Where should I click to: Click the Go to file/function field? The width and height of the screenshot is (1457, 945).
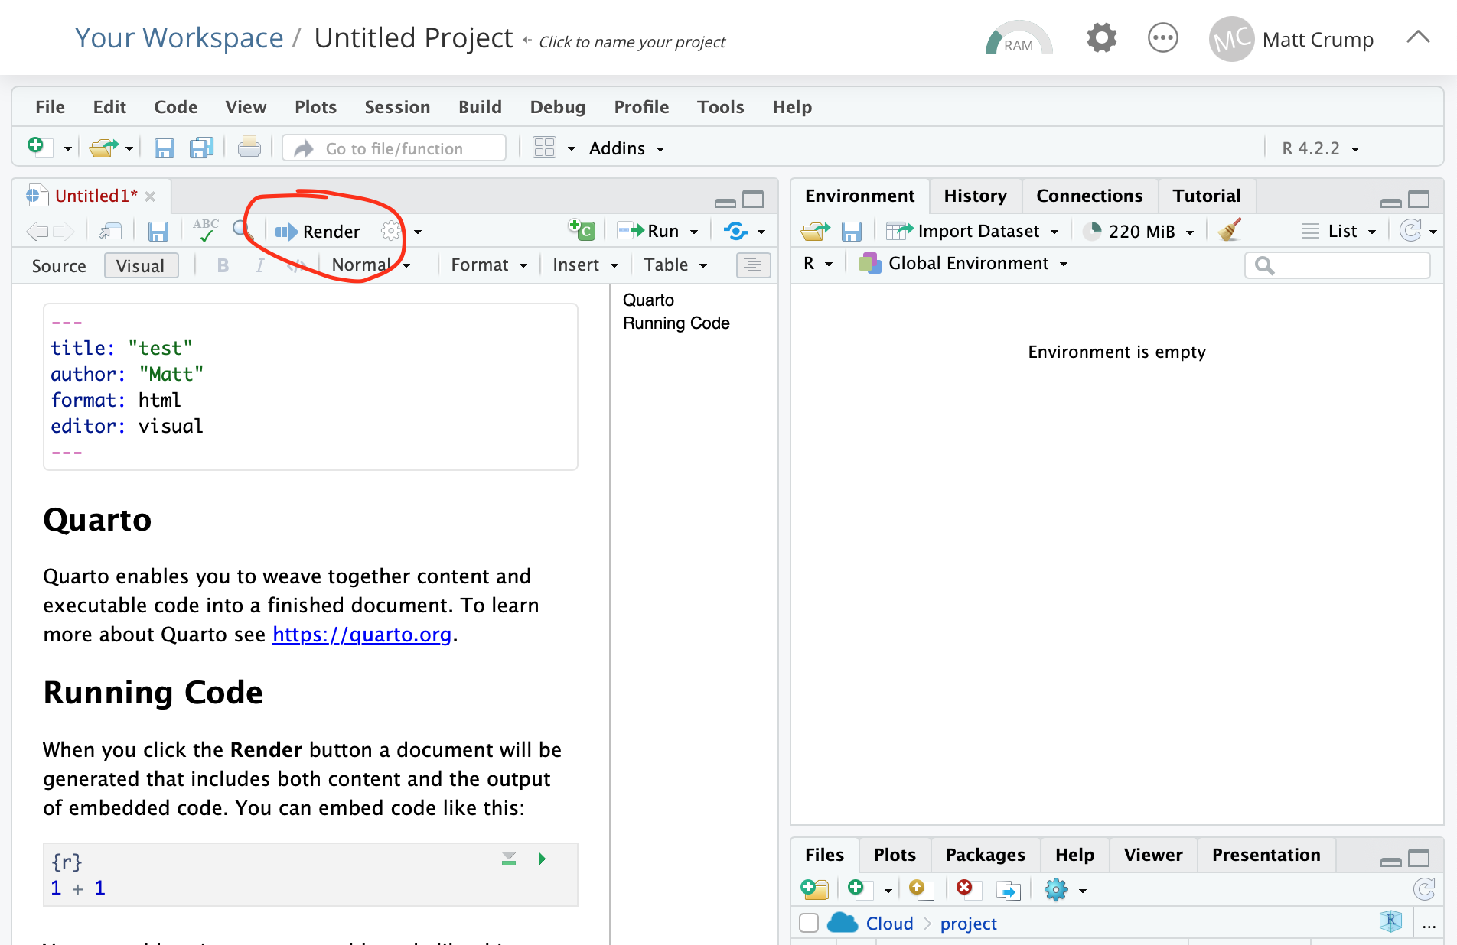click(394, 148)
